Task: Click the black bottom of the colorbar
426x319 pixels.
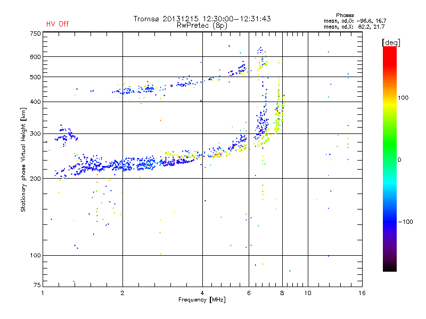Action: [x=390, y=267]
